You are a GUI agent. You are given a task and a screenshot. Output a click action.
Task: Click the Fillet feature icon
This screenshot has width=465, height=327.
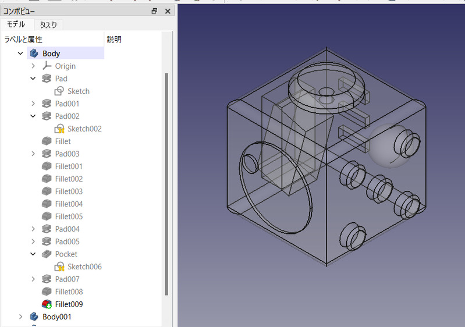tap(47, 141)
